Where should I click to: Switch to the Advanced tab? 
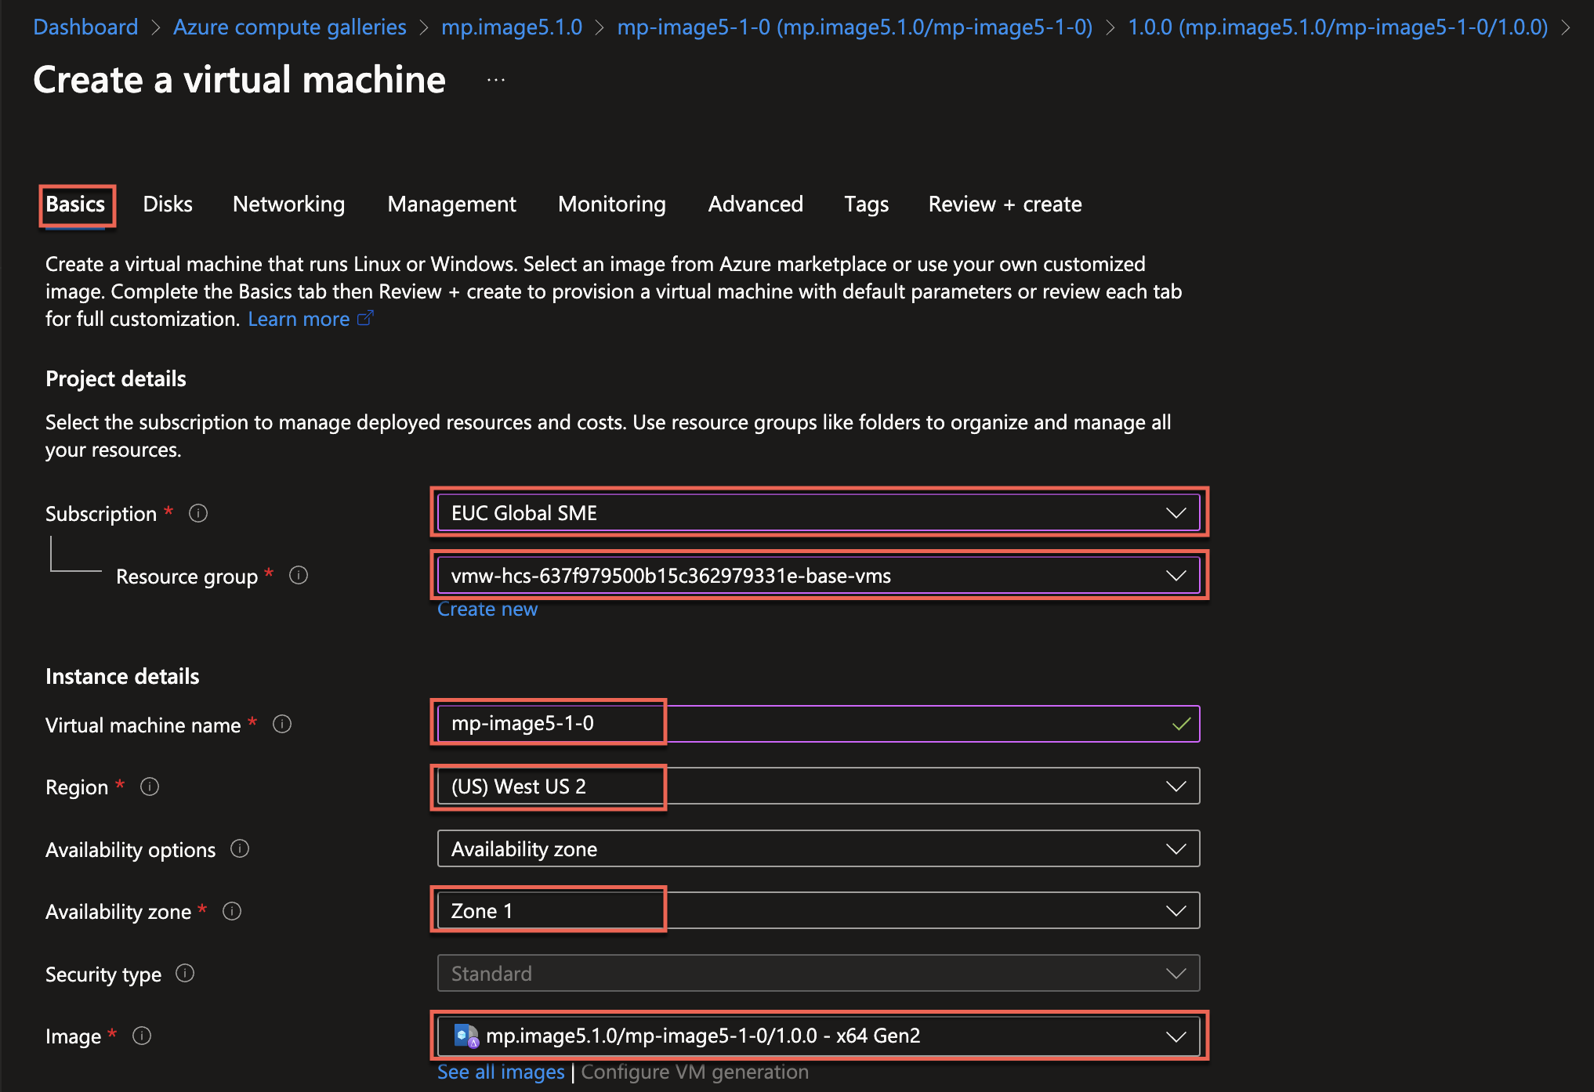click(755, 204)
